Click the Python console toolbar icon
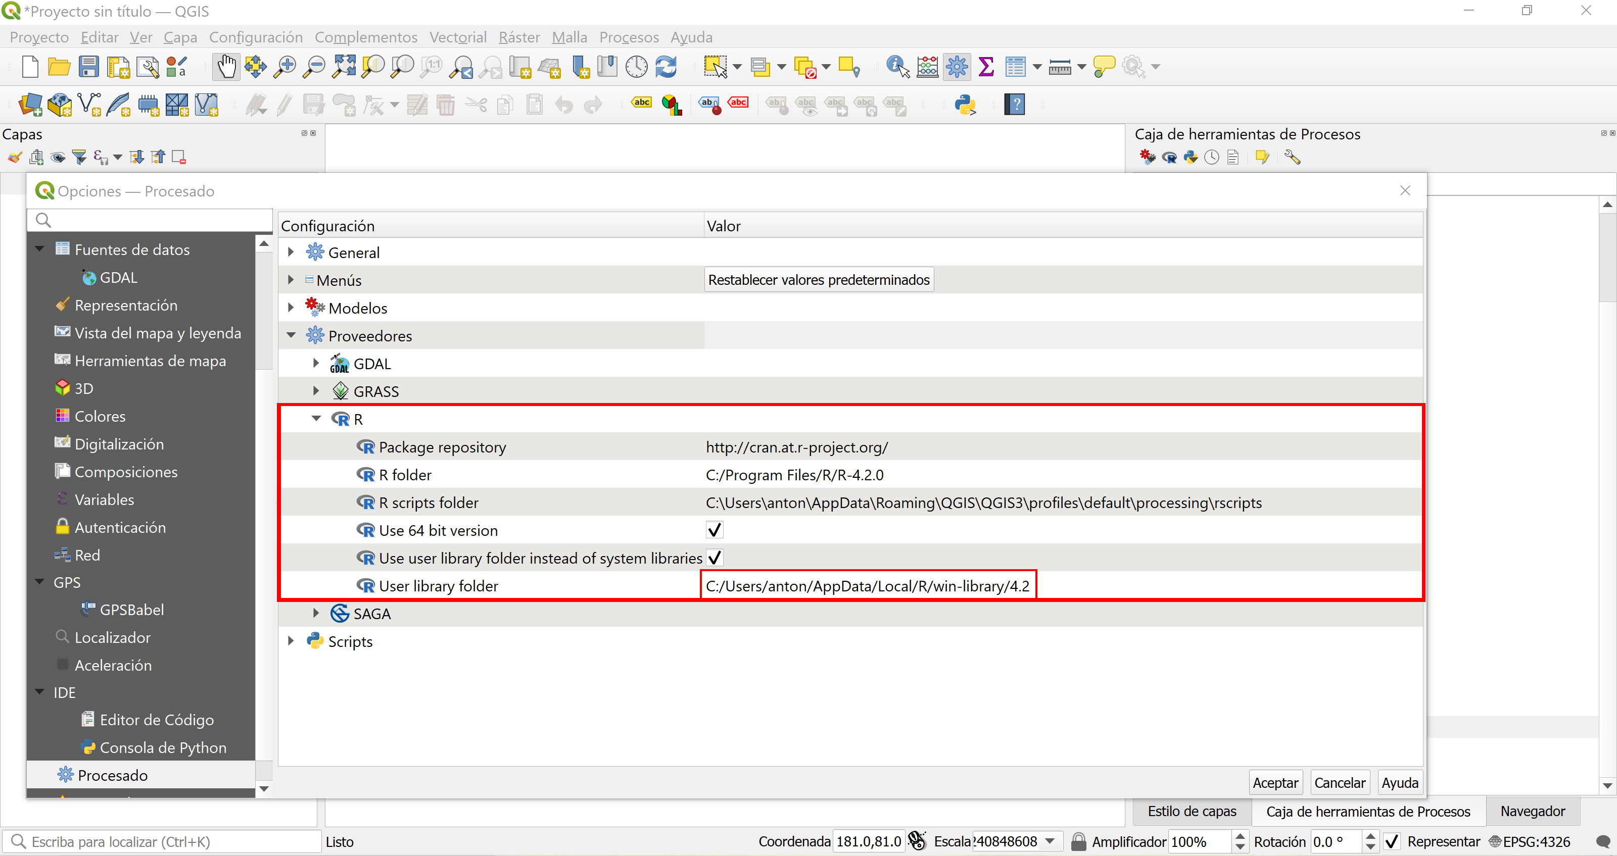 (965, 105)
